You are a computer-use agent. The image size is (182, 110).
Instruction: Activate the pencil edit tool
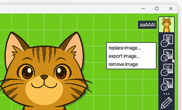point(167,103)
